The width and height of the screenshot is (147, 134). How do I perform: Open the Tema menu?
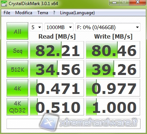(x=43, y=13)
